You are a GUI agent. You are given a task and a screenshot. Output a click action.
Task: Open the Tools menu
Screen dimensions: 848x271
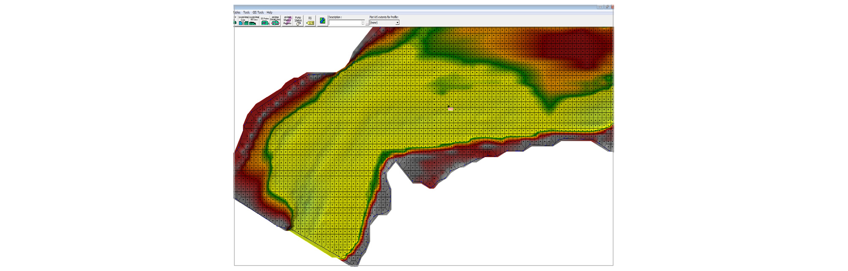click(x=246, y=13)
